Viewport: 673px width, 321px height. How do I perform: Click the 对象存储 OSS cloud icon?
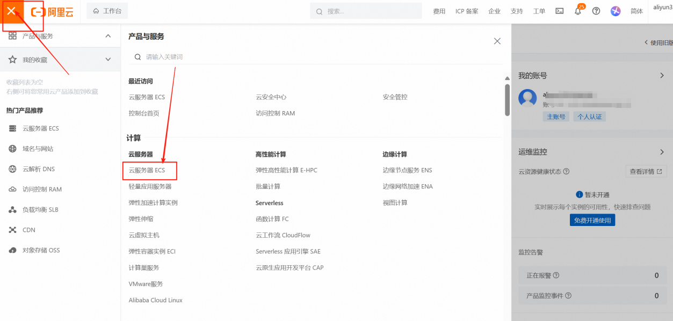coord(13,250)
